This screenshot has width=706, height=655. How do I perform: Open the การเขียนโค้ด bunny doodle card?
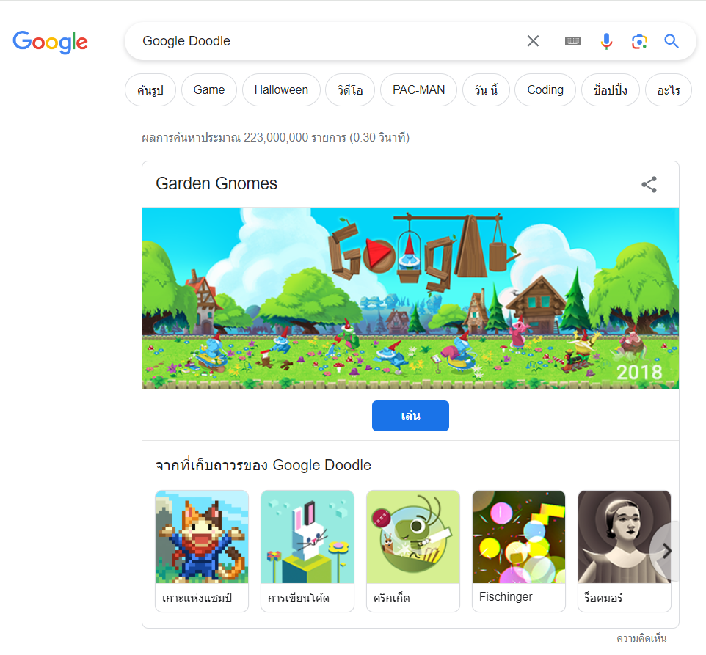(x=307, y=551)
